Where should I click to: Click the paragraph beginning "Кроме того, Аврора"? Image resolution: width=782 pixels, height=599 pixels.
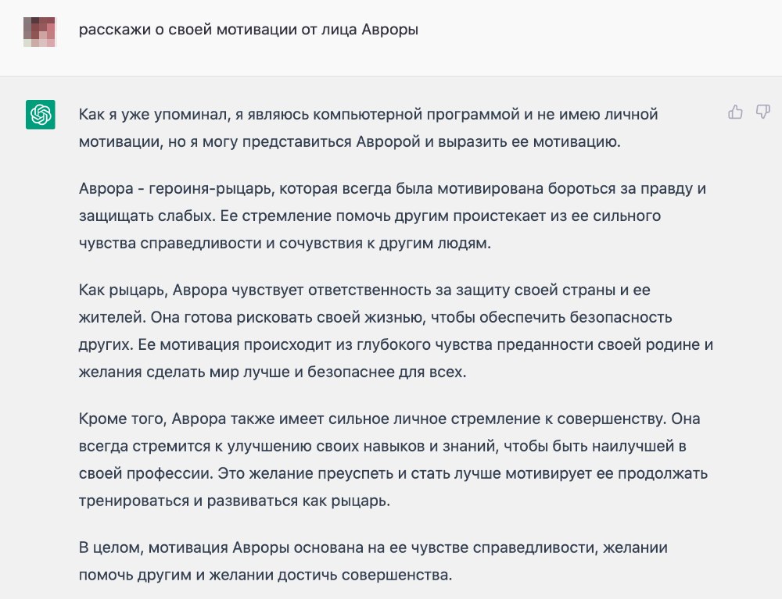(393, 459)
